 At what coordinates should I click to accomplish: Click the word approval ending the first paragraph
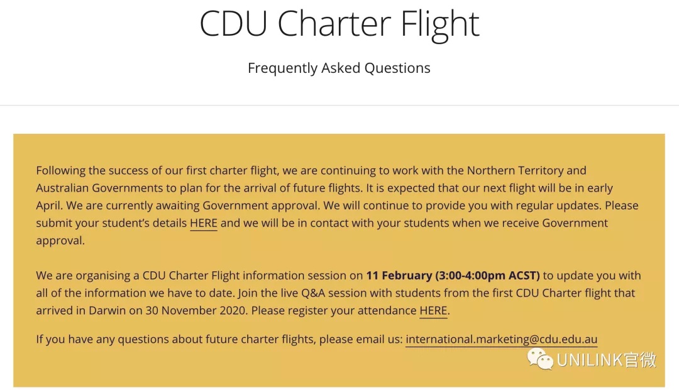(x=60, y=241)
